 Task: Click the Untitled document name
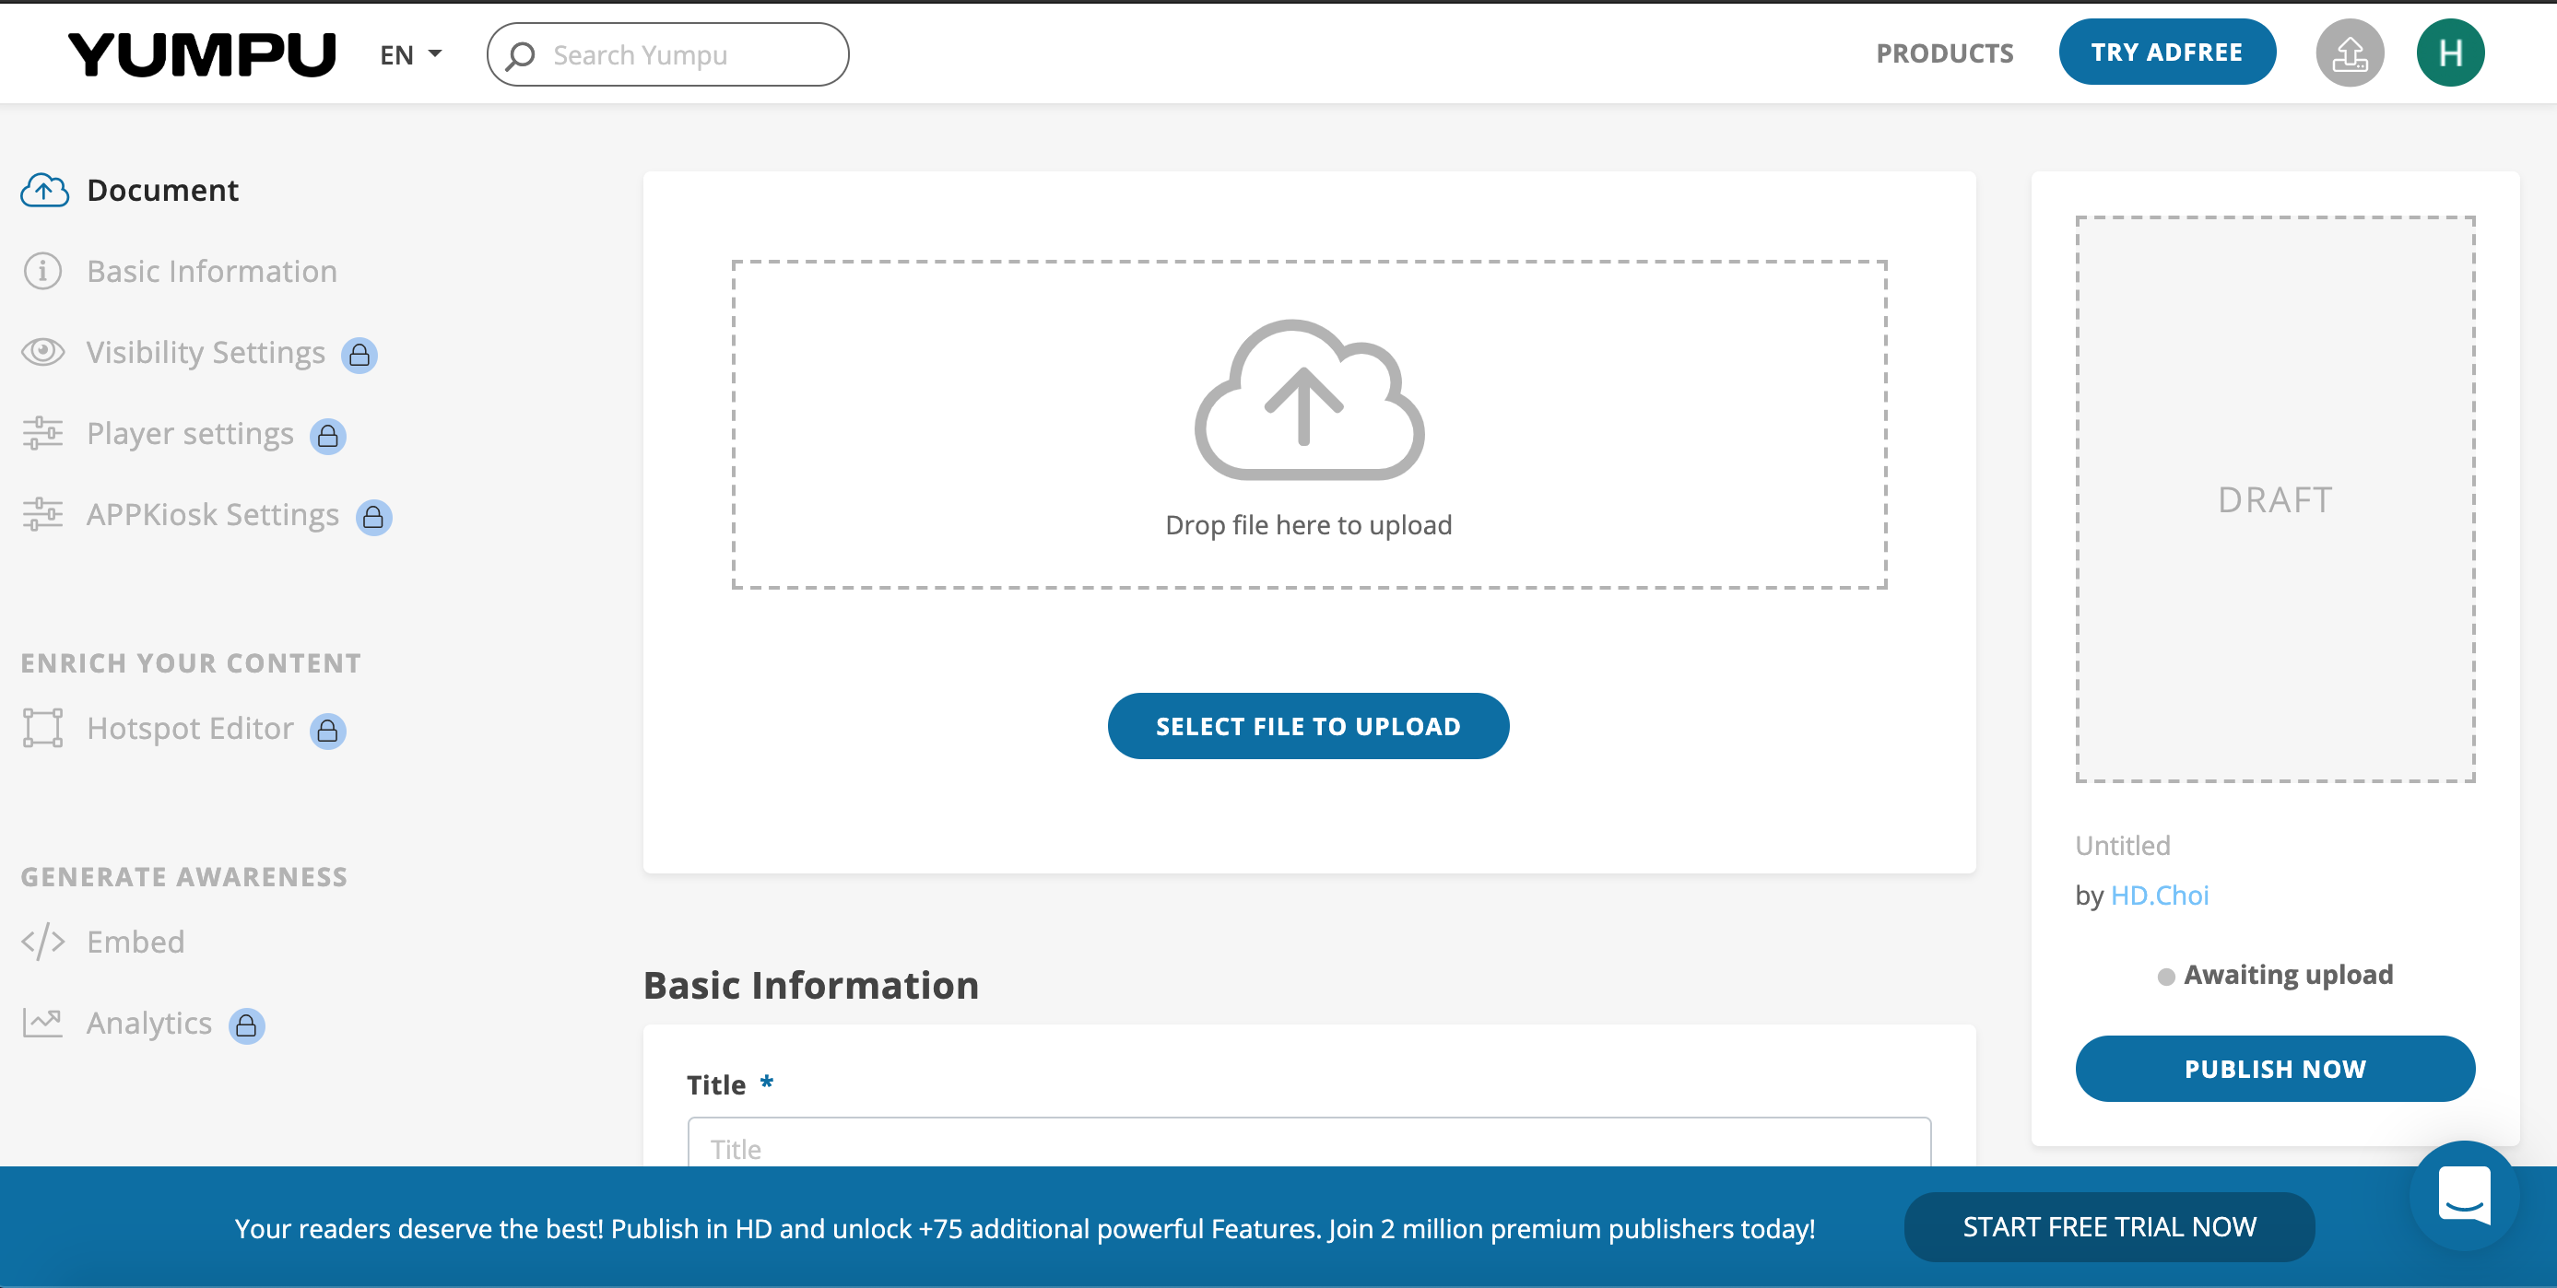[2122, 846]
